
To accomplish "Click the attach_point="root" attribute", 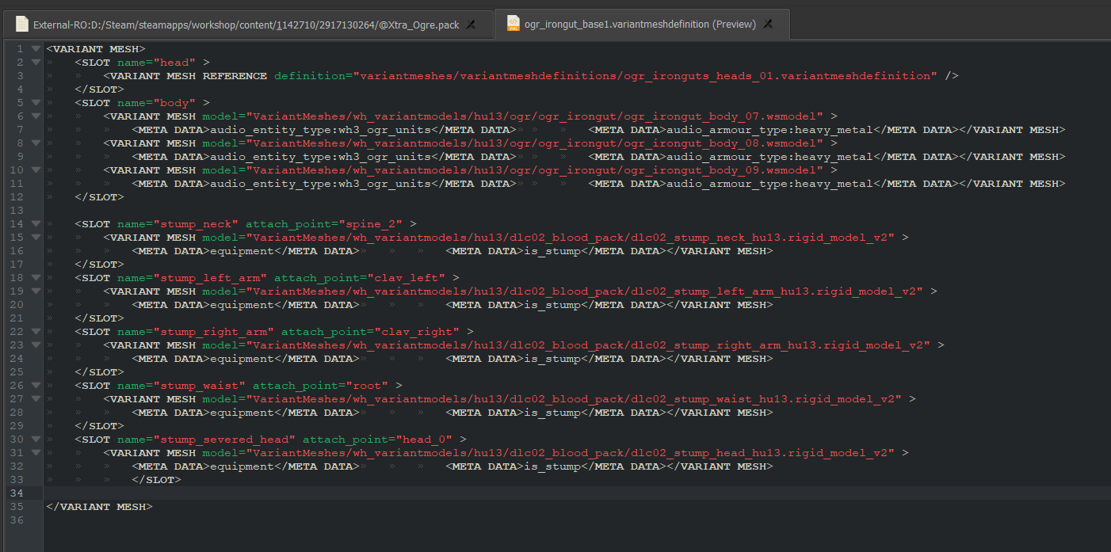I will pos(320,386).
